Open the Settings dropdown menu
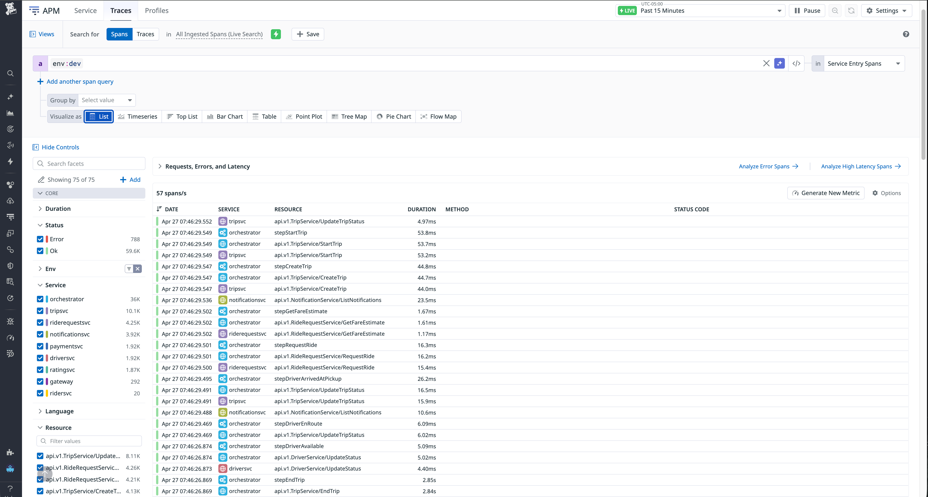Image resolution: width=928 pixels, height=497 pixels. [886, 11]
